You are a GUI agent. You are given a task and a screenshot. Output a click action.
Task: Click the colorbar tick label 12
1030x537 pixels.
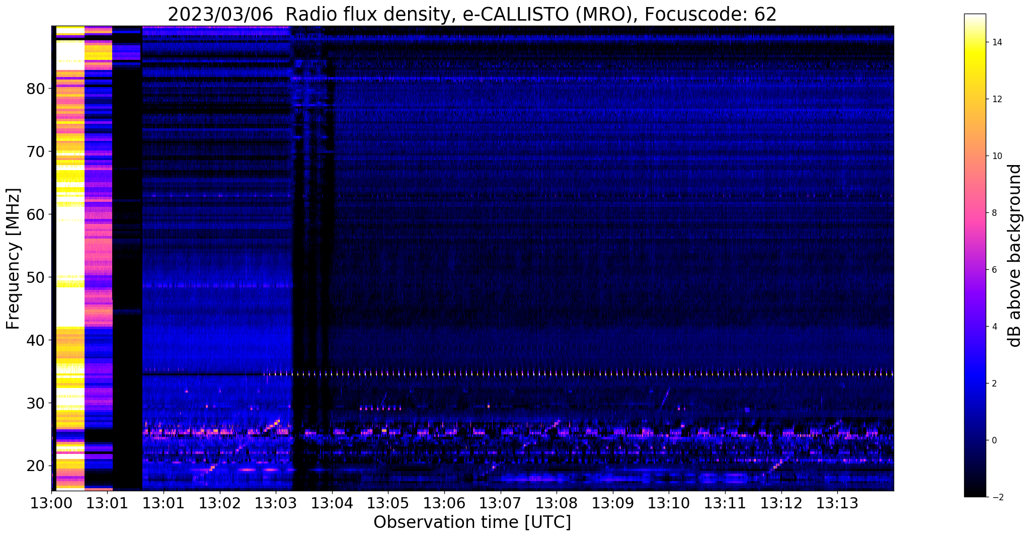click(x=996, y=99)
